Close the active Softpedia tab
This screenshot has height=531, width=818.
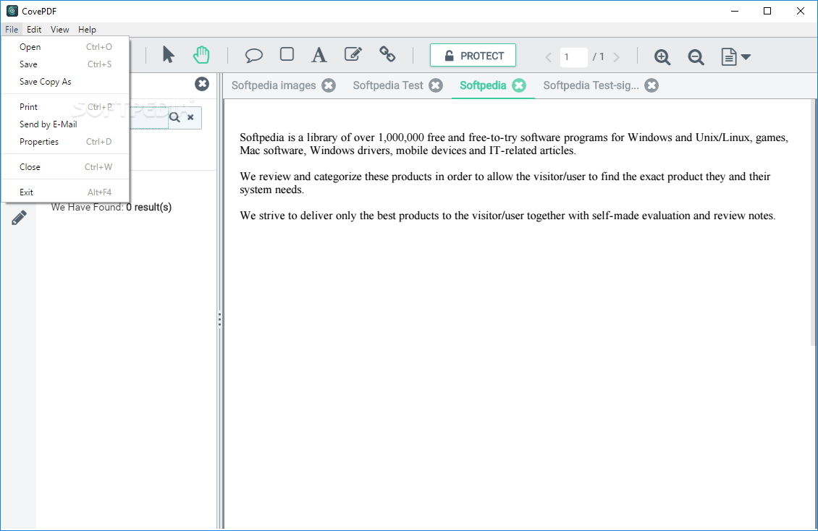point(519,85)
